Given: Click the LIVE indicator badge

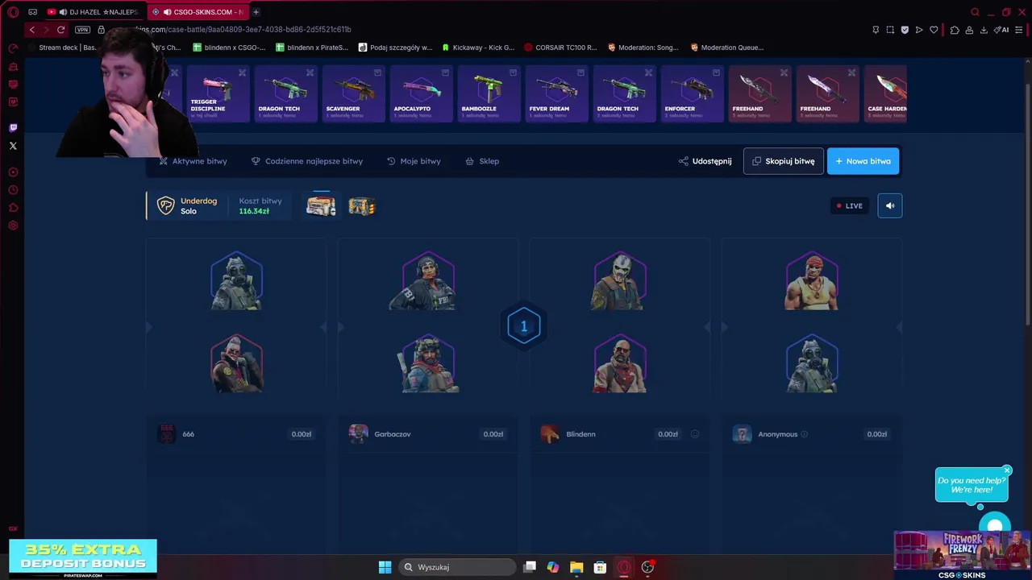Looking at the screenshot, I should 849,205.
